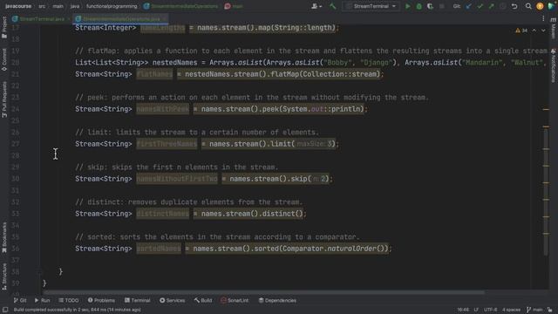Commit changes using the green Git checkmark
Screen dimensions: 558x314
[x=480, y=6]
